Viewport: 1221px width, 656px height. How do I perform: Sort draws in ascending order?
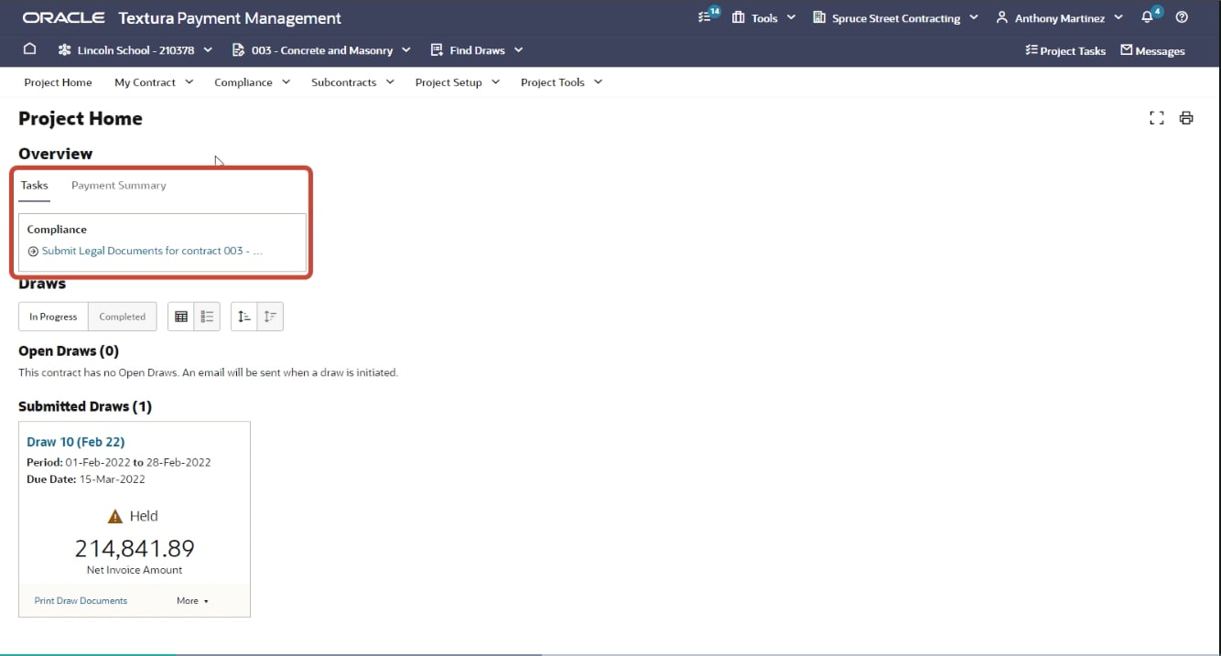244,317
